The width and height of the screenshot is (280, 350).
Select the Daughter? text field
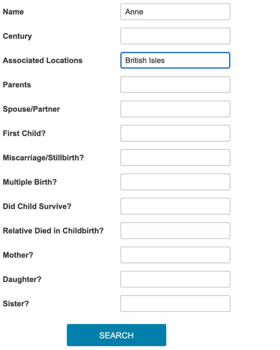tap(175, 279)
